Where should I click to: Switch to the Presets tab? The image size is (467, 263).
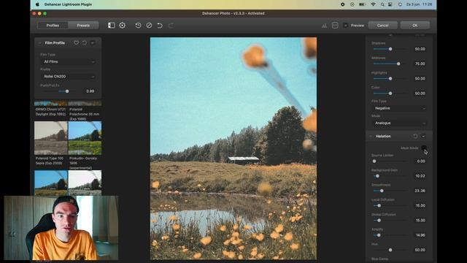(83, 26)
